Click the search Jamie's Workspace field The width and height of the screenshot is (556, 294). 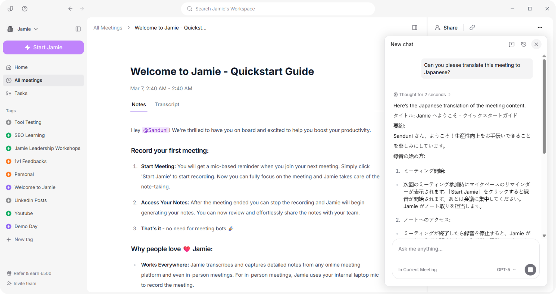[278, 9]
